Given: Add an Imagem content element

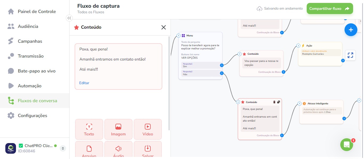Looking at the screenshot, I should 118,129.
